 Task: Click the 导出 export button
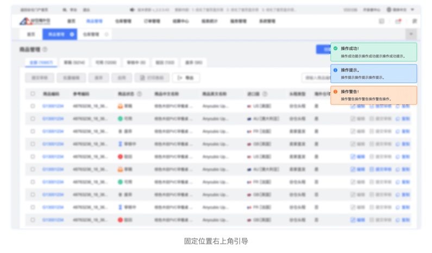coord(186,78)
